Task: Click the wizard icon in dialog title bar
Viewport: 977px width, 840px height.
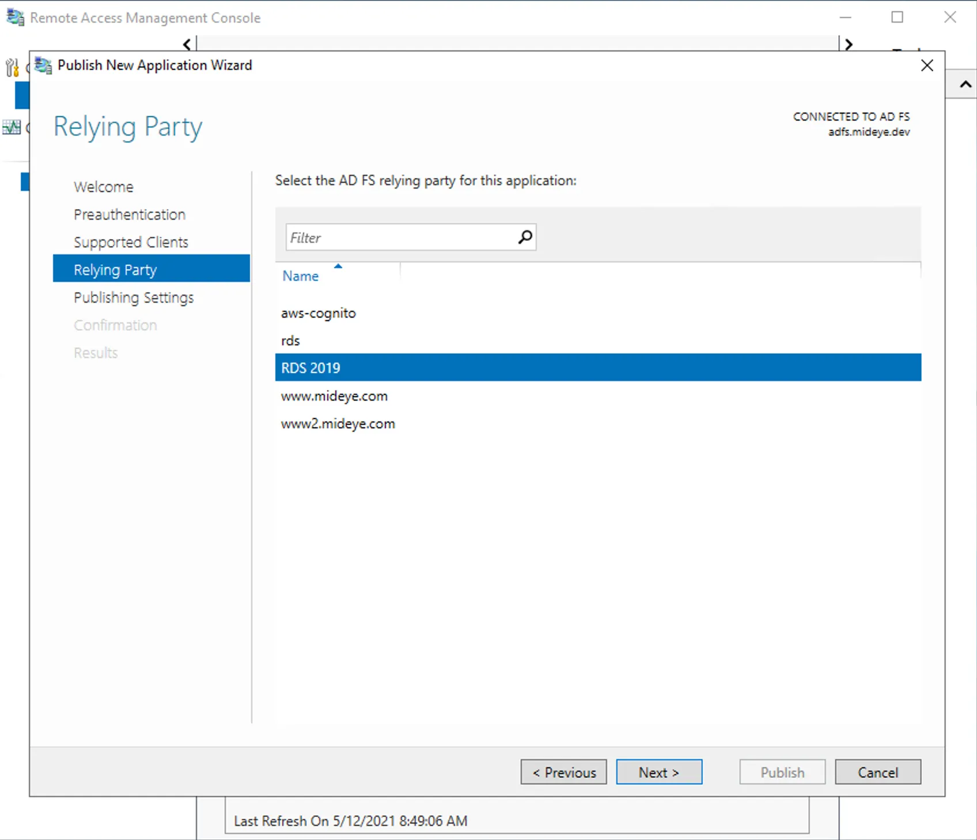Action: point(43,65)
